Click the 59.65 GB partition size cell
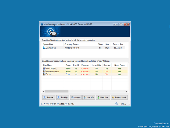 (118, 48)
